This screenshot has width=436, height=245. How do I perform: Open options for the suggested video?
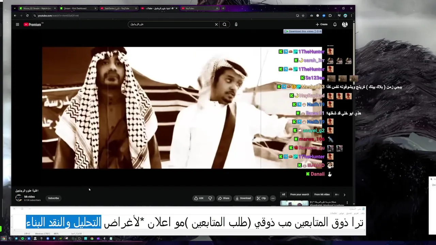(x=347, y=203)
